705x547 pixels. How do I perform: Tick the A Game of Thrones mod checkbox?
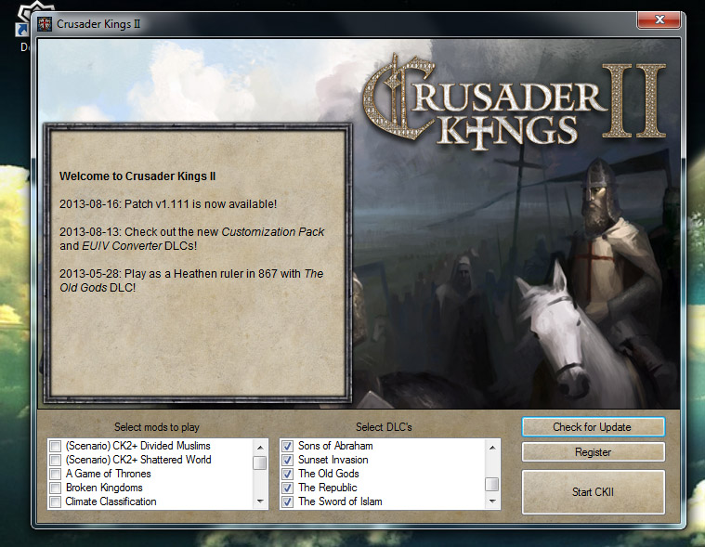[56, 474]
